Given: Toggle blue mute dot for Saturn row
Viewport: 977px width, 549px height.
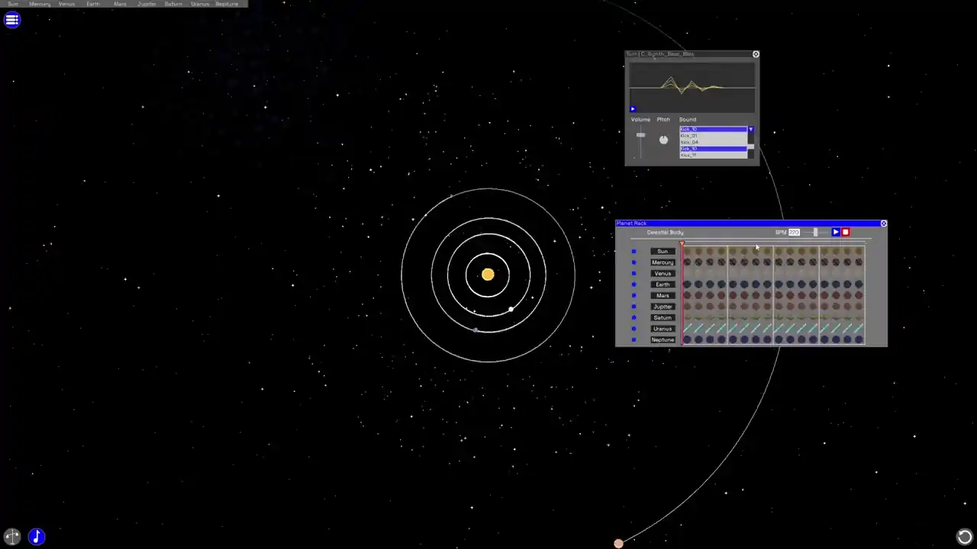Looking at the screenshot, I should 634,317.
